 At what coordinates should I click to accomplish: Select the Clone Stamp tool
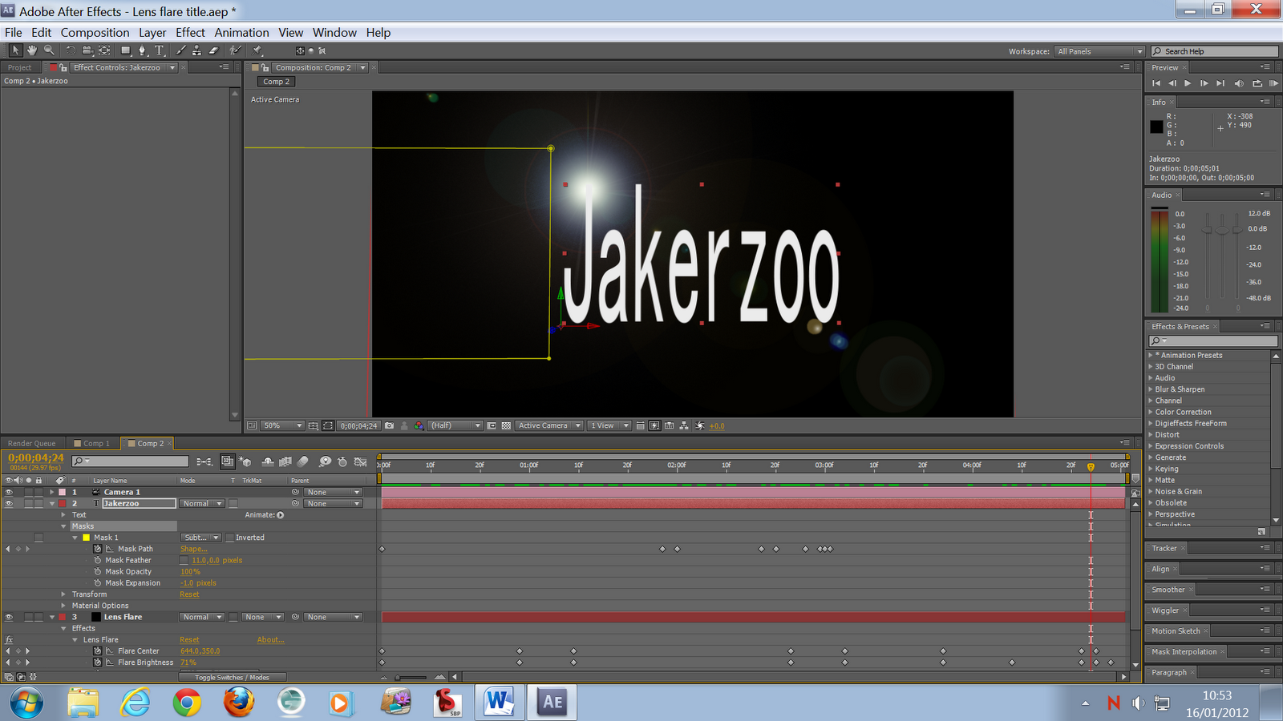pyautogui.click(x=196, y=50)
